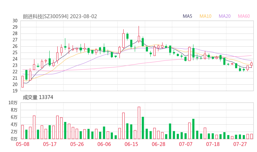257x152 pixels.
Task: Click the 05-26 date axis label
Action: [x=77, y=144]
